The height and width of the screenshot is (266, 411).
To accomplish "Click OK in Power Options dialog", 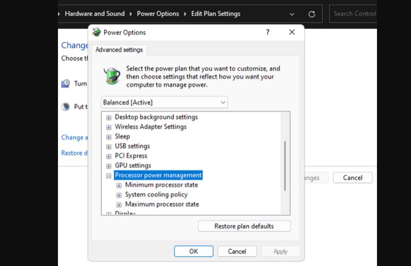I will (x=194, y=251).
